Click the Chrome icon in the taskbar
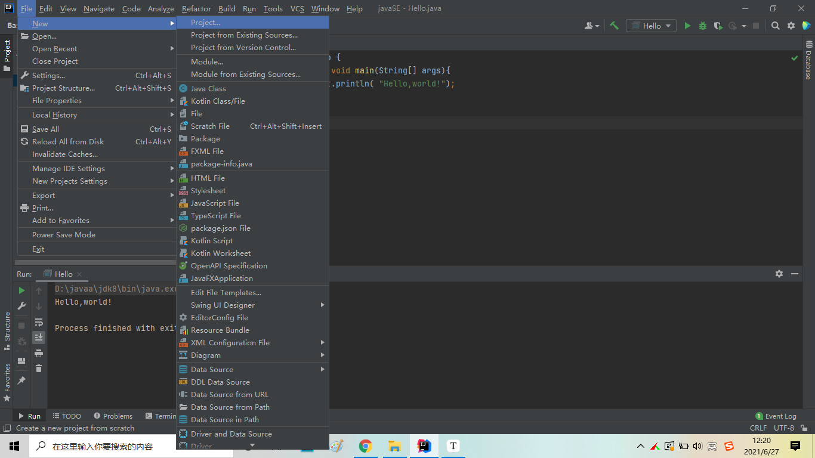 pos(365,446)
